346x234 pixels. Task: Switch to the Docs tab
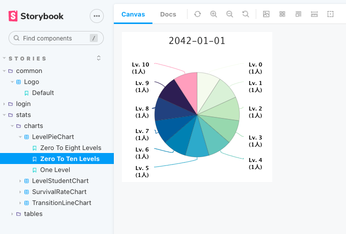click(x=168, y=14)
